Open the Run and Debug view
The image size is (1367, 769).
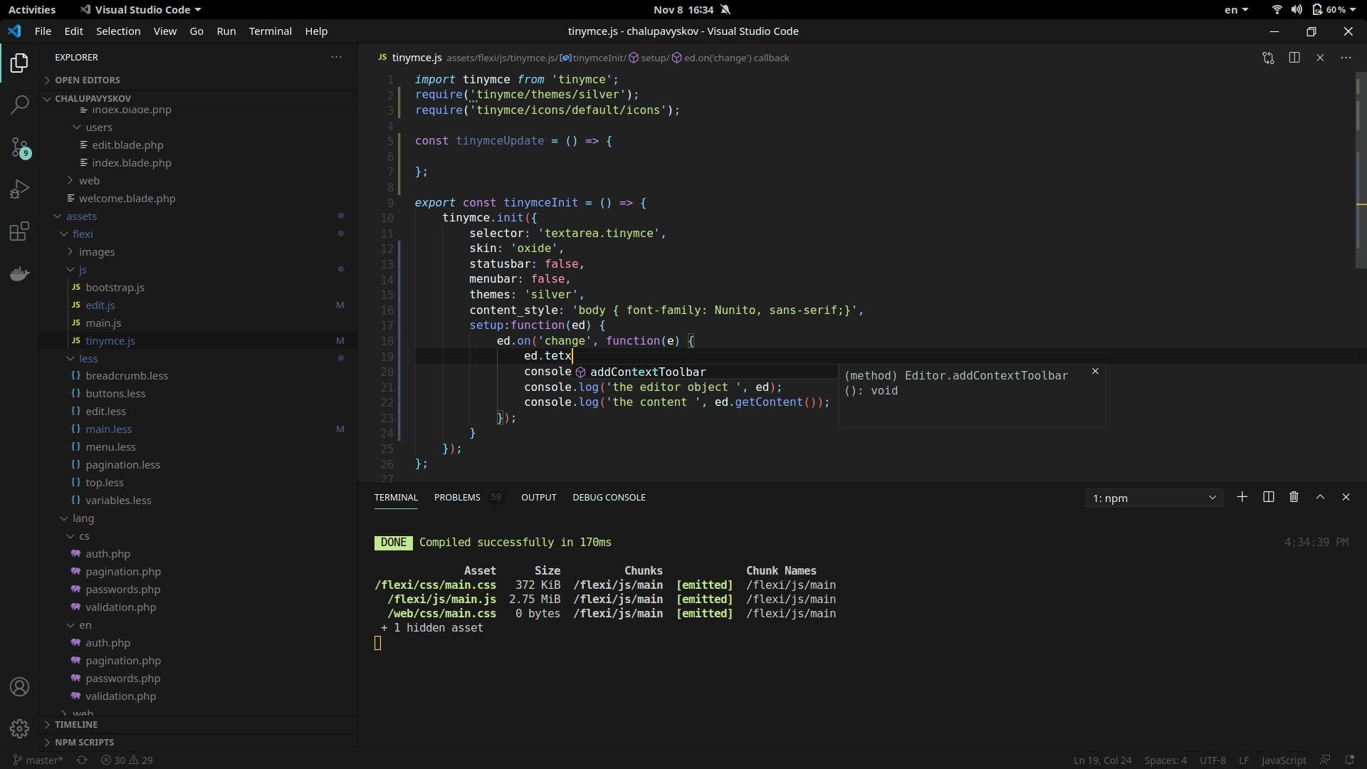coord(19,189)
